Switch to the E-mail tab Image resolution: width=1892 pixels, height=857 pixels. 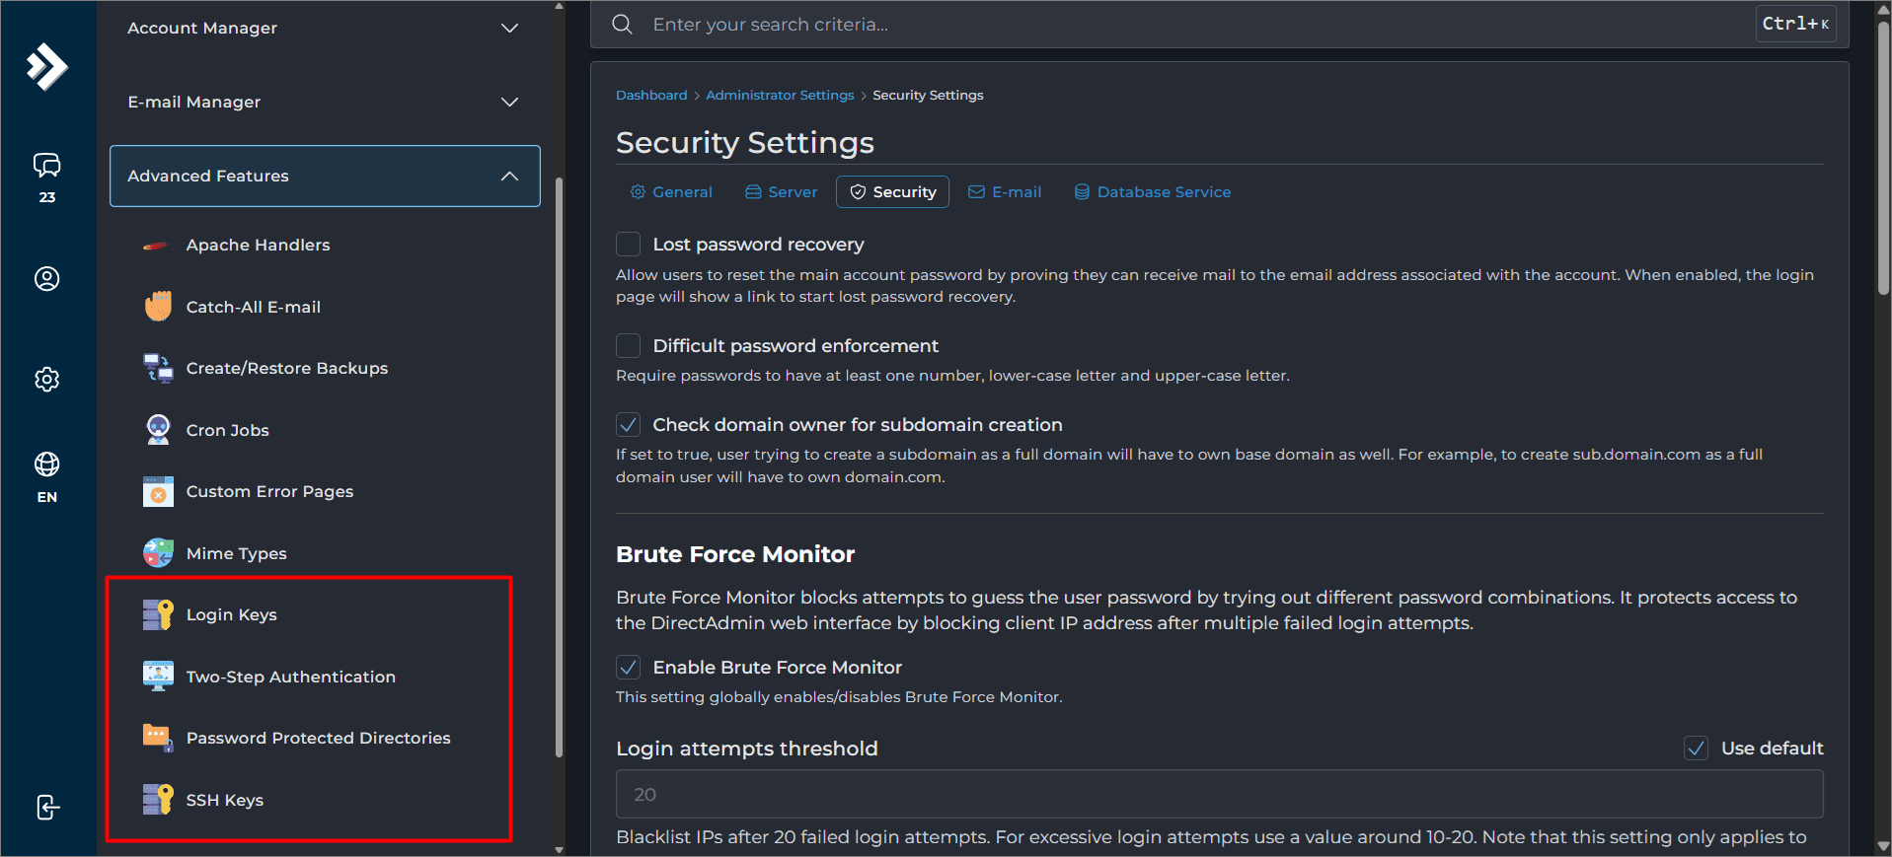click(x=1005, y=191)
